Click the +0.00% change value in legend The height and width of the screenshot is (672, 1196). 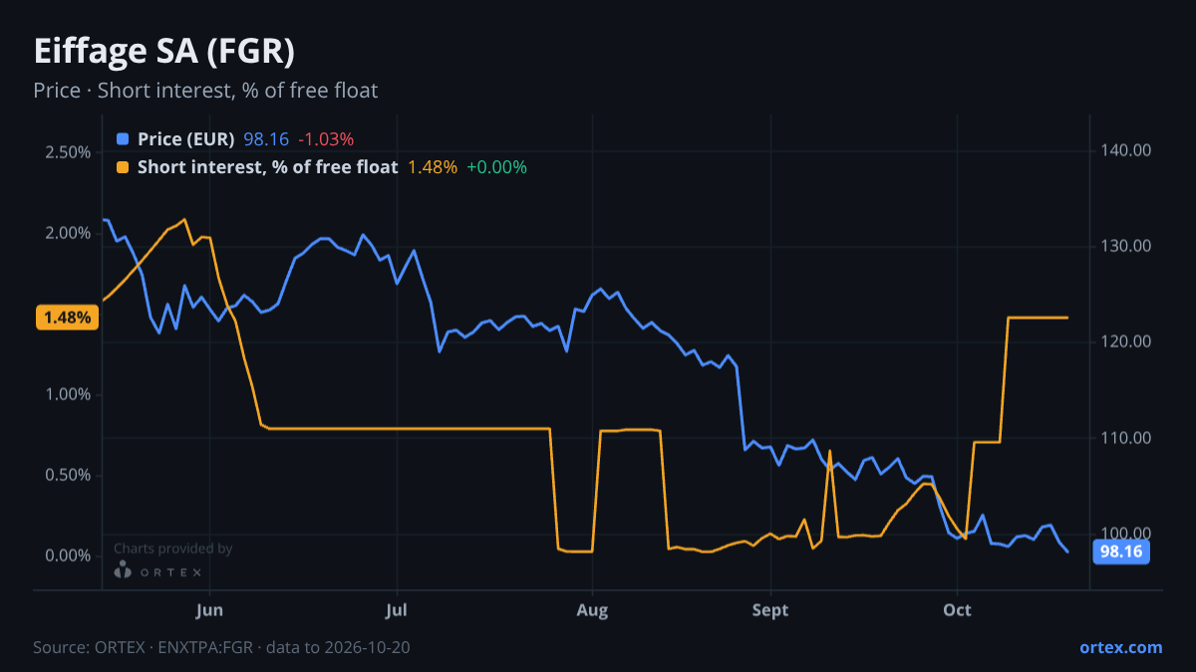click(496, 167)
